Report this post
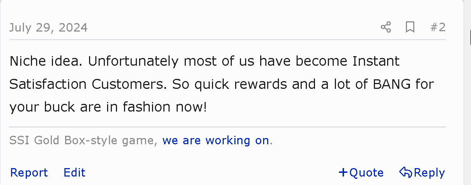Screen dimensions: 471x185 coord(29,173)
